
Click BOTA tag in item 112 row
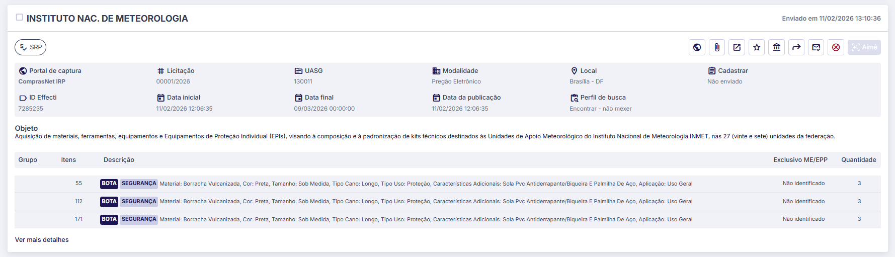[x=109, y=202]
